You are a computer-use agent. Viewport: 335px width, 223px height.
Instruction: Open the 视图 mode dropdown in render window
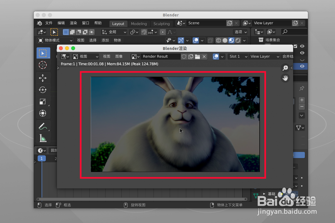coord(86,57)
